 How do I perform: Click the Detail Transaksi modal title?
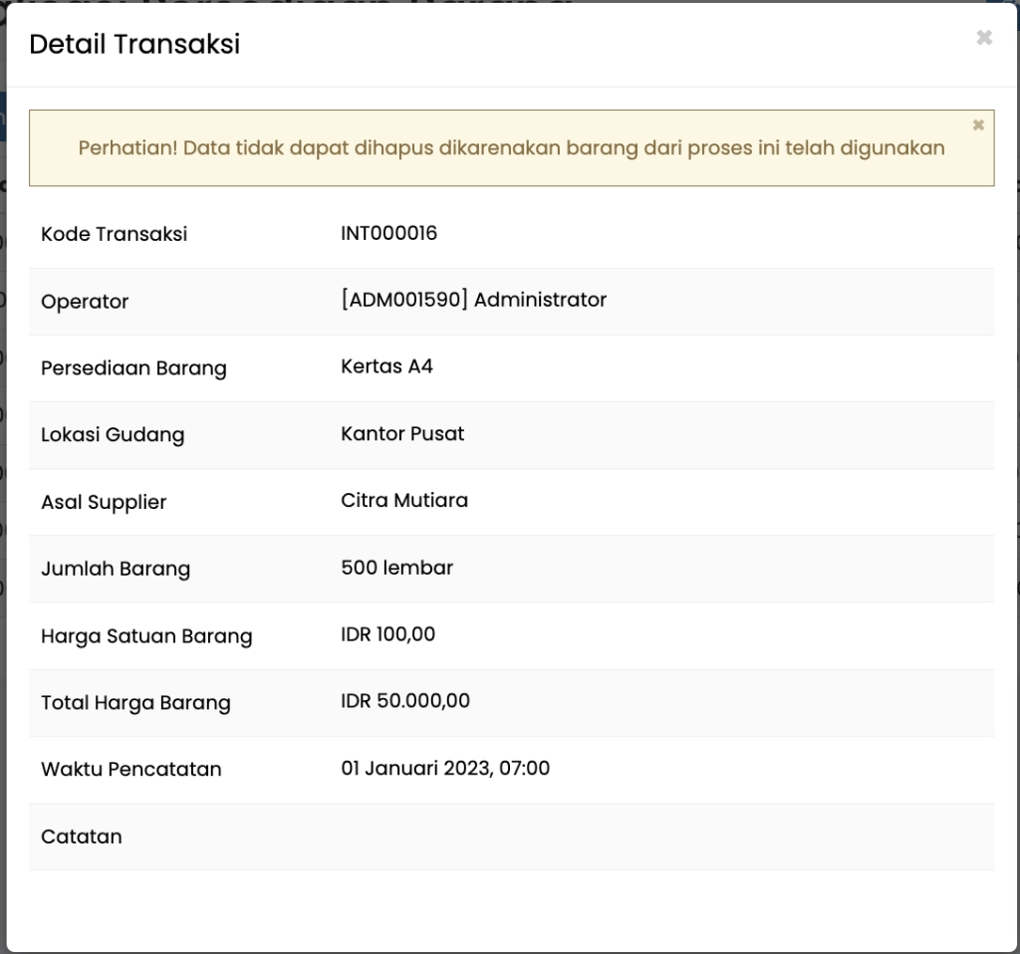pyautogui.click(x=134, y=44)
